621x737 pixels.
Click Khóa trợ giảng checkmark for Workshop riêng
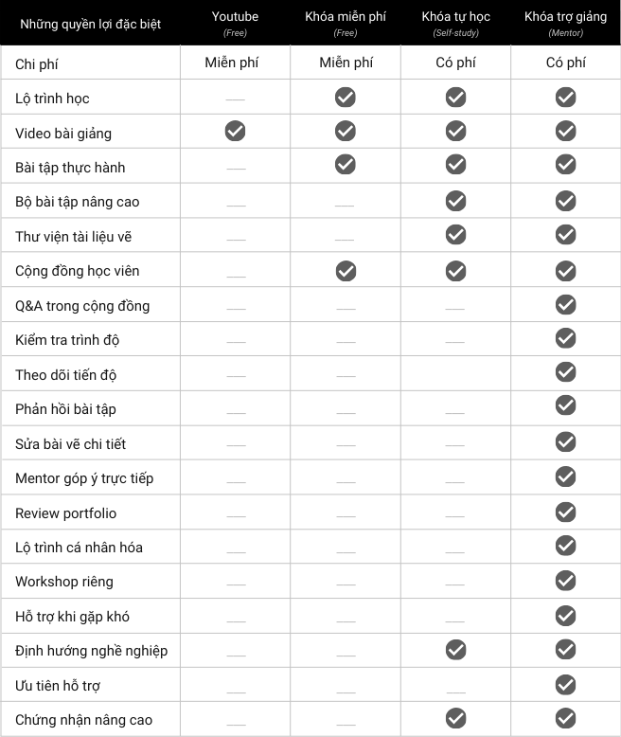pos(565,581)
